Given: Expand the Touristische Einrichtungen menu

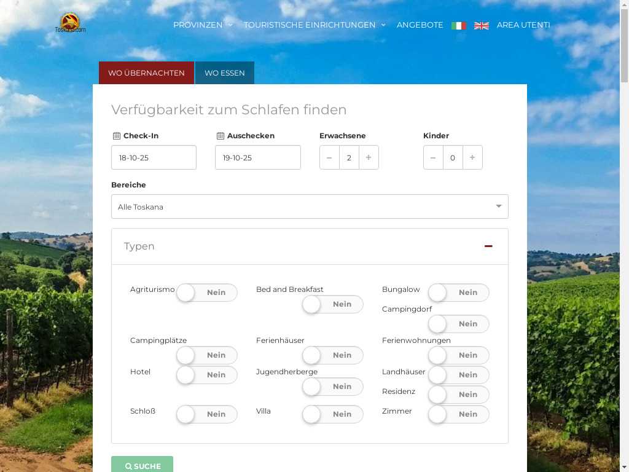Looking at the screenshot, I should [x=314, y=25].
